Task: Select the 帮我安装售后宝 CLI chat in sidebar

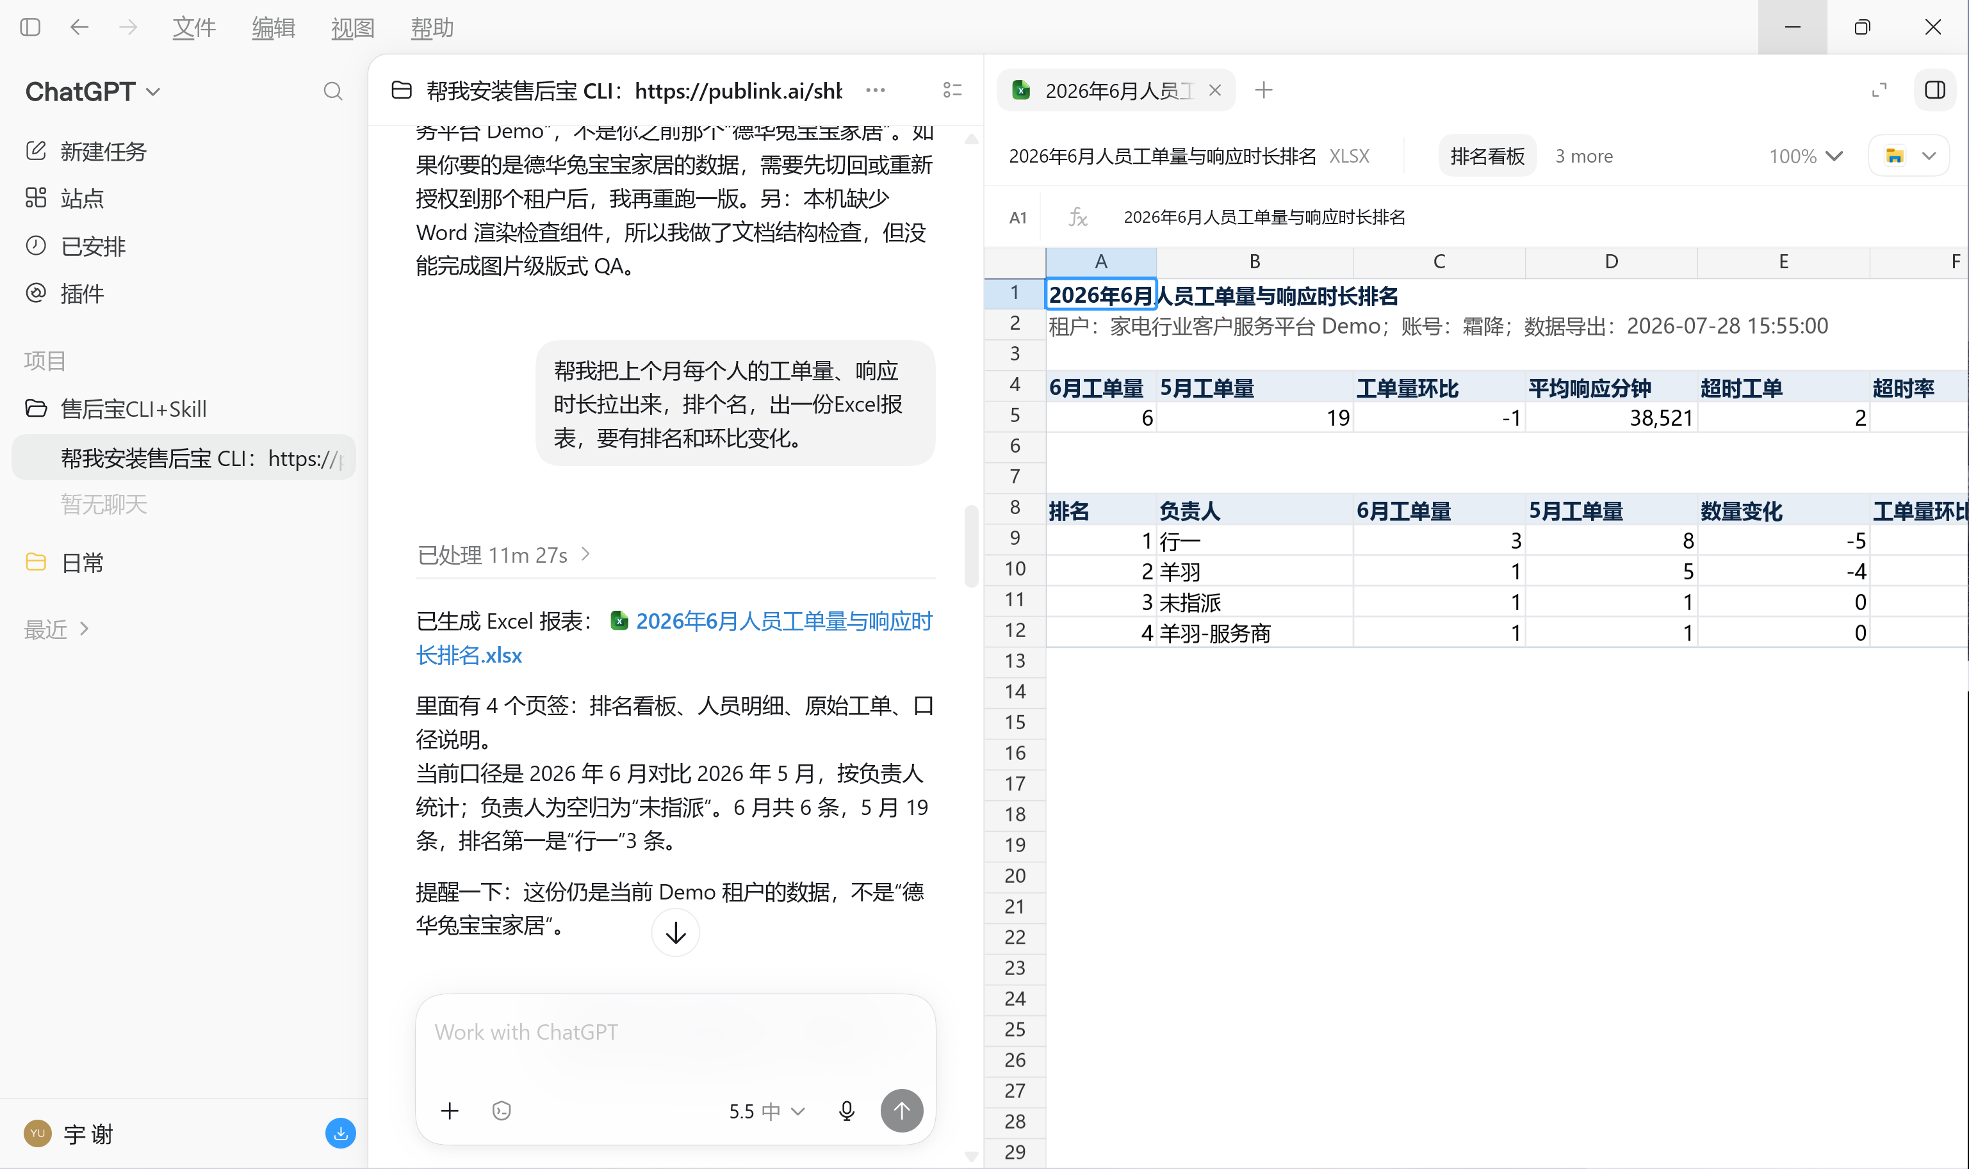Action: coord(183,458)
